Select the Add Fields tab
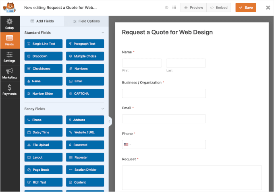274x192 pixels. 42,21
